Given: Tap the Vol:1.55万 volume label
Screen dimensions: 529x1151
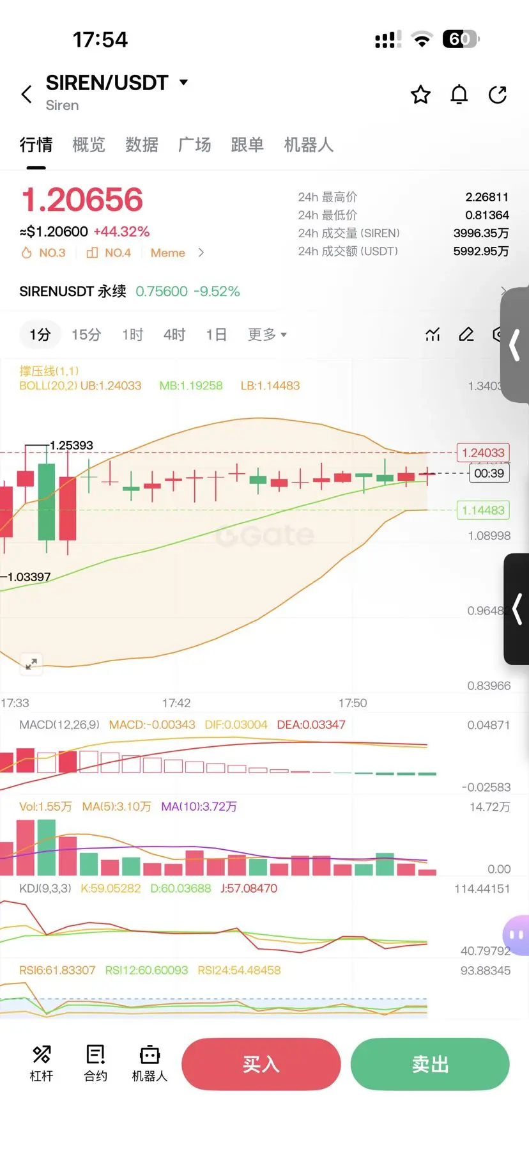Looking at the screenshot, I should click(45, 807).
